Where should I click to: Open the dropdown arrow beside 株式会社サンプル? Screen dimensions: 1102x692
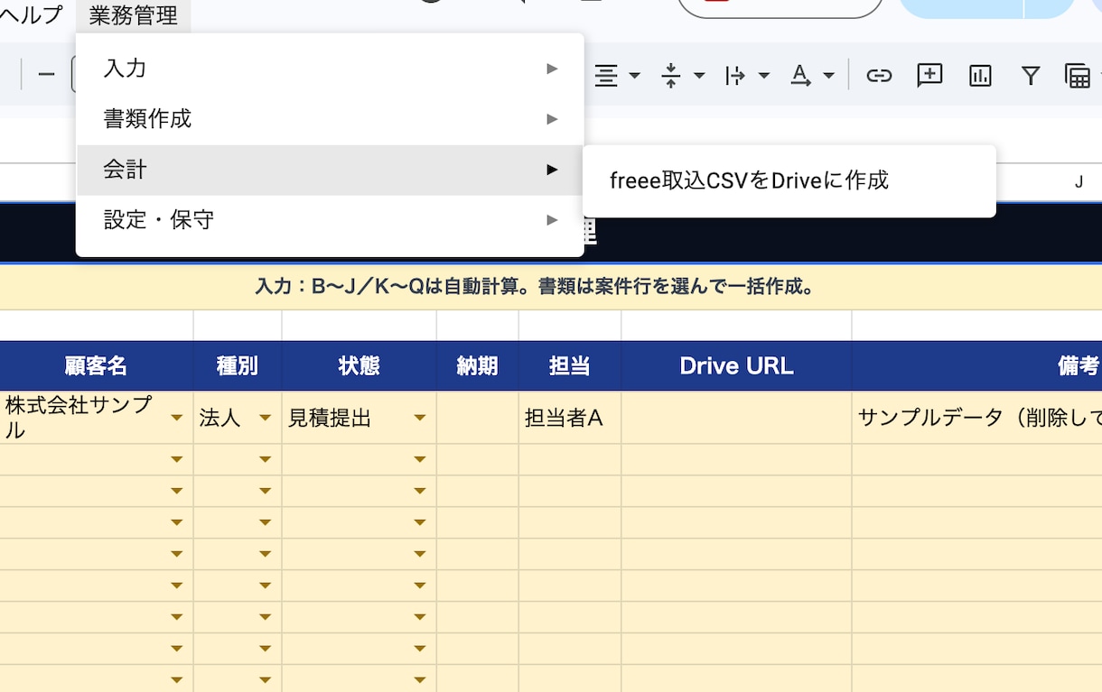click(x=176, y=419)
